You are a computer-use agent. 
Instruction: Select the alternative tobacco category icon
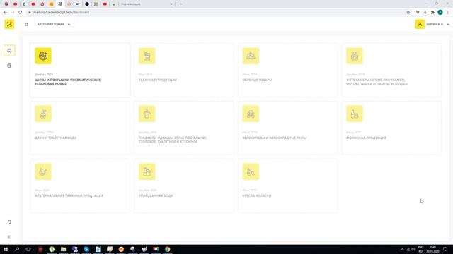pyautogui.click(x=43, y=171)
